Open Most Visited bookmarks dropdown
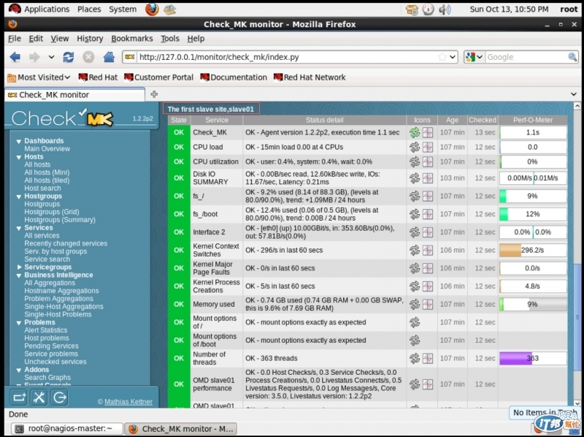Screen dimensions: 584x437 39,77
